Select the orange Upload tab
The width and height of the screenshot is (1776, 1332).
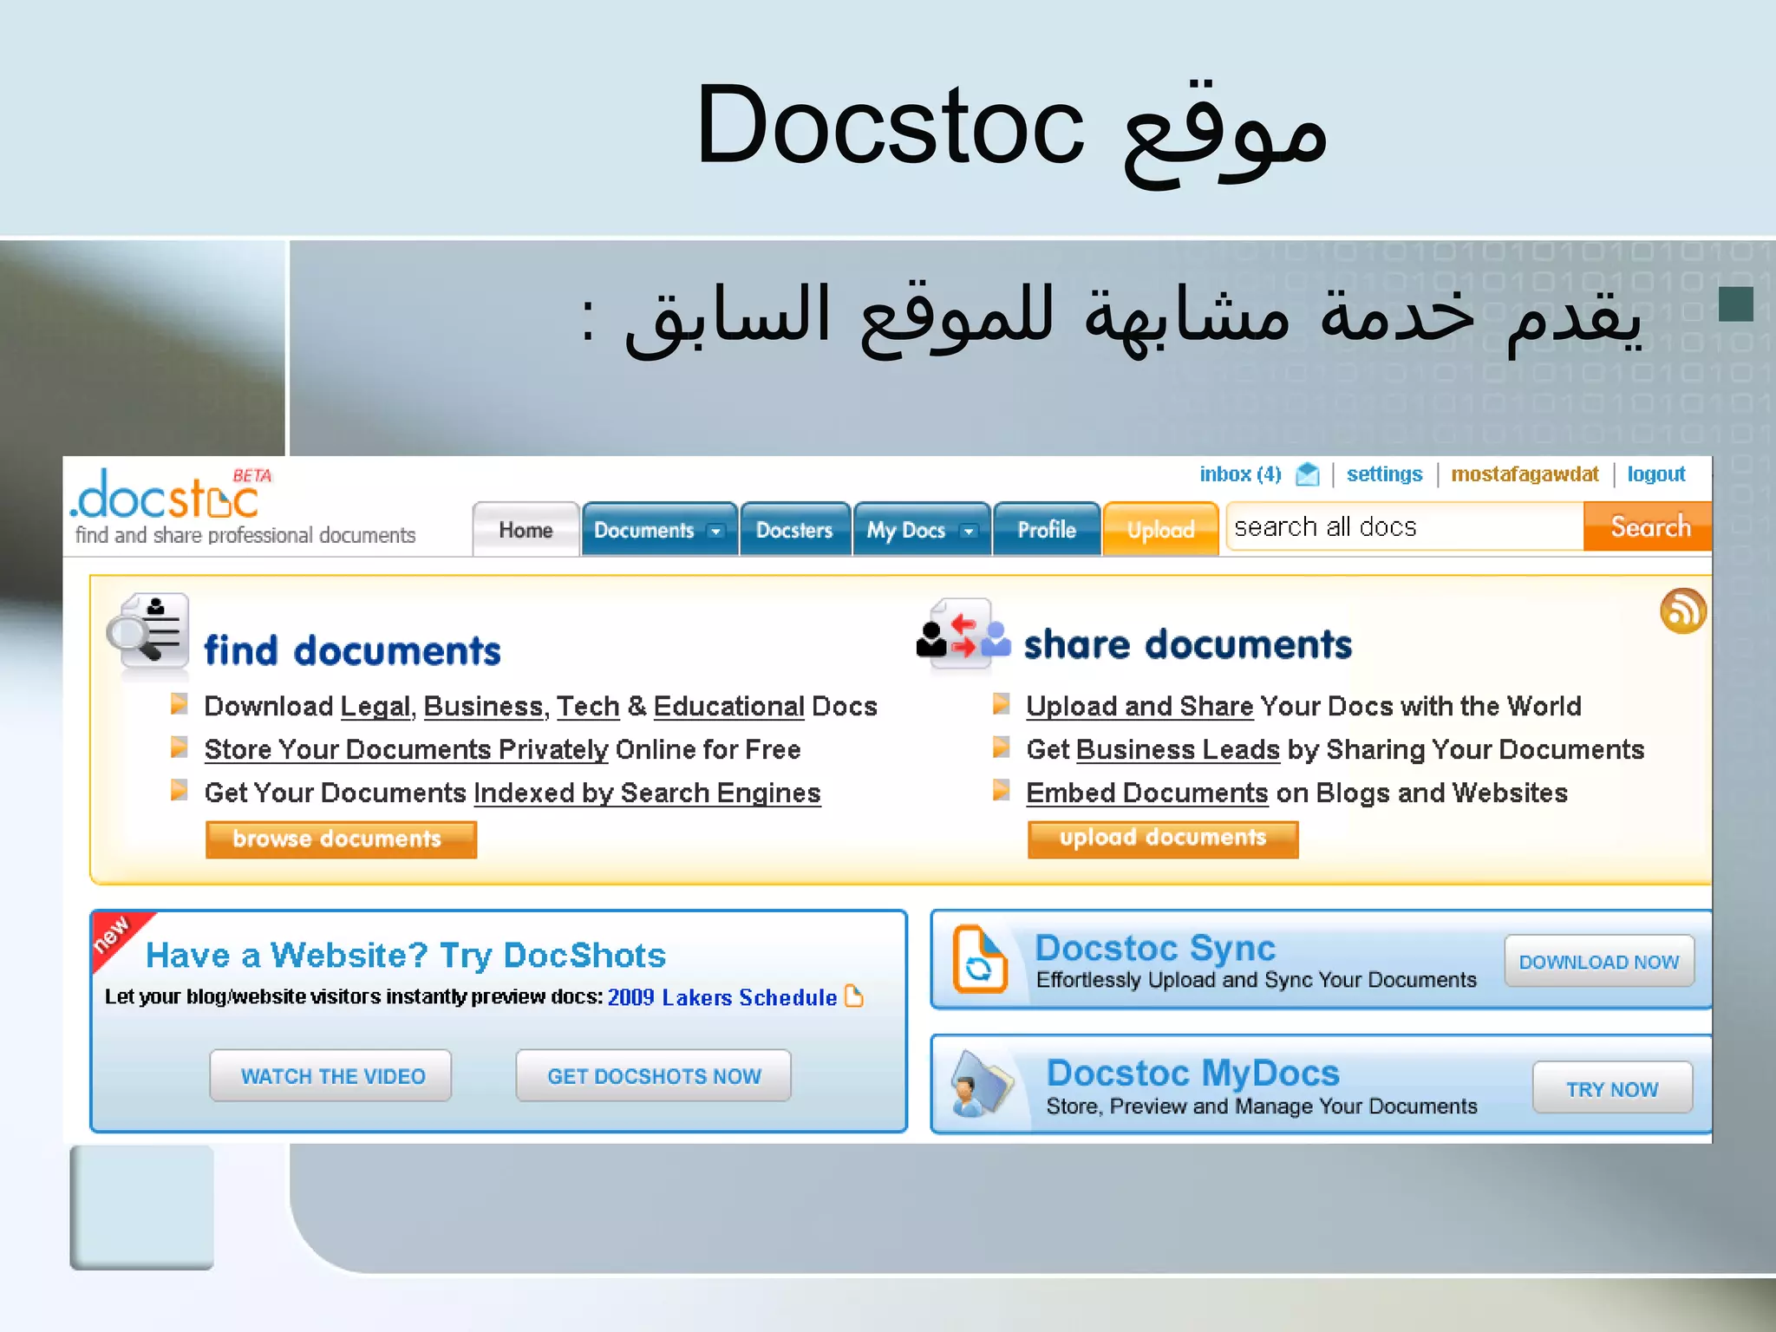1160,529
